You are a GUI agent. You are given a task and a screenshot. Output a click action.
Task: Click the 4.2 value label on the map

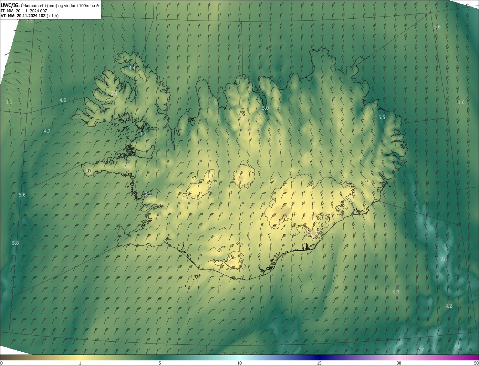point(448,306)
